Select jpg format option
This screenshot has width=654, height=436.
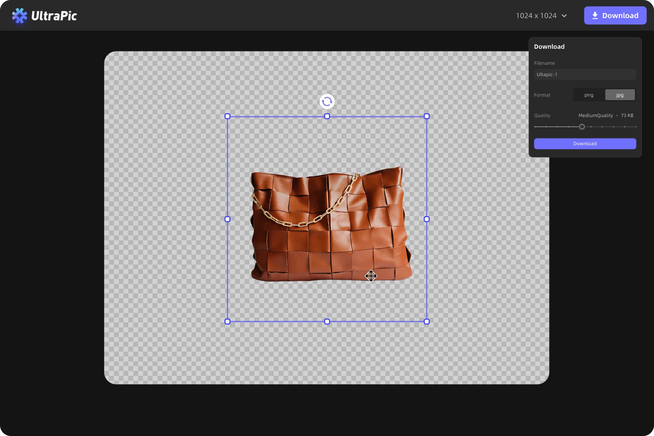coord(620,95)
